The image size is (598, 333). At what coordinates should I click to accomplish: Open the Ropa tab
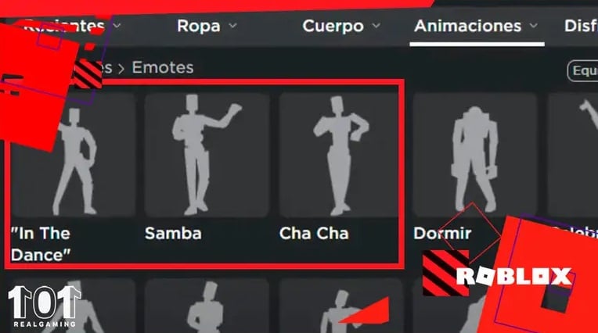pos(199,27)
